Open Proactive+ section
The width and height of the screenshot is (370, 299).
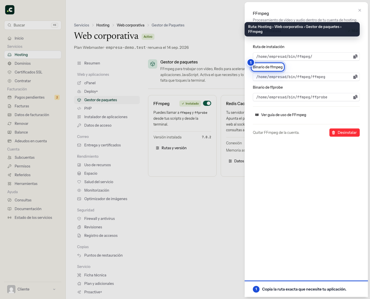[x=107, y=292]
